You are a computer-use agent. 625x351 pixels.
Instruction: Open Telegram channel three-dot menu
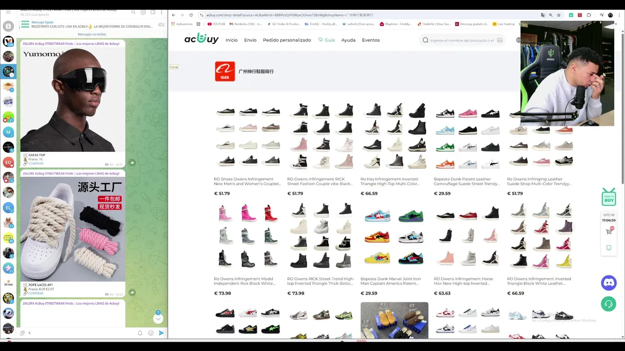click(162, 12)
